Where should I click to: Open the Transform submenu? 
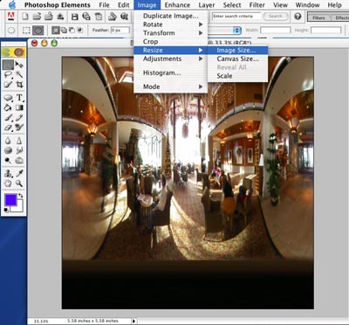[170, 33]
